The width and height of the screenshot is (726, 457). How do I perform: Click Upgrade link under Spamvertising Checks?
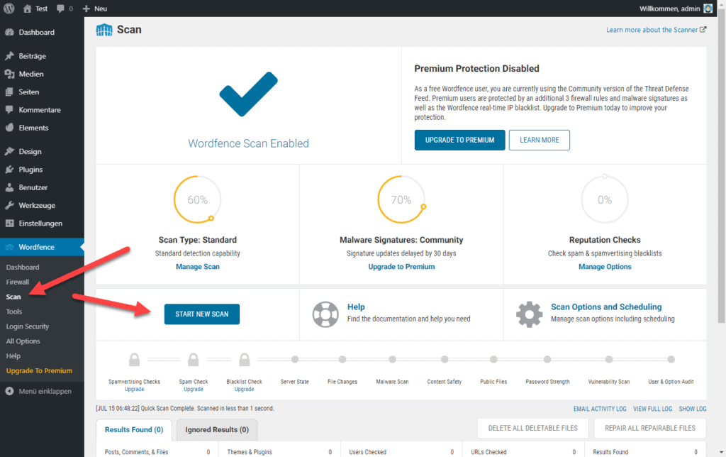point(134,390)
